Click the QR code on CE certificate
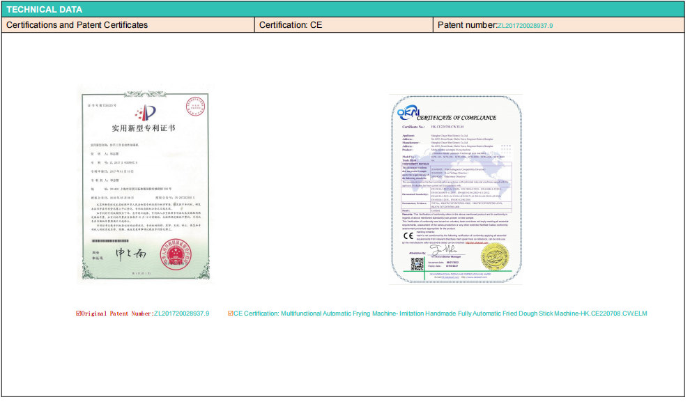 pyautogui.click(x=417, y=264)
